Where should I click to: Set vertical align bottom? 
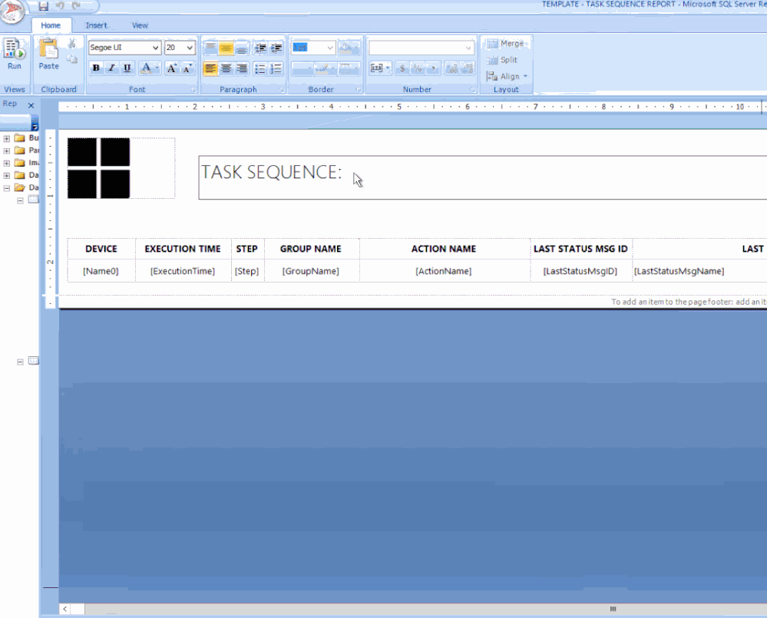pos(242,48)
